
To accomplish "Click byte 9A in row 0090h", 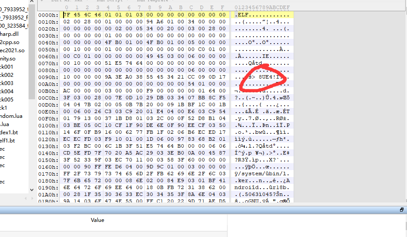I will pos(108,77).
